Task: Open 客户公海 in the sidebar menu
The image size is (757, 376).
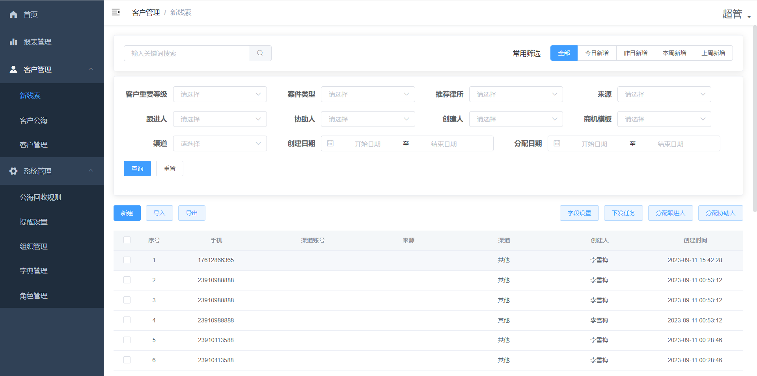Action: point(34,120)
